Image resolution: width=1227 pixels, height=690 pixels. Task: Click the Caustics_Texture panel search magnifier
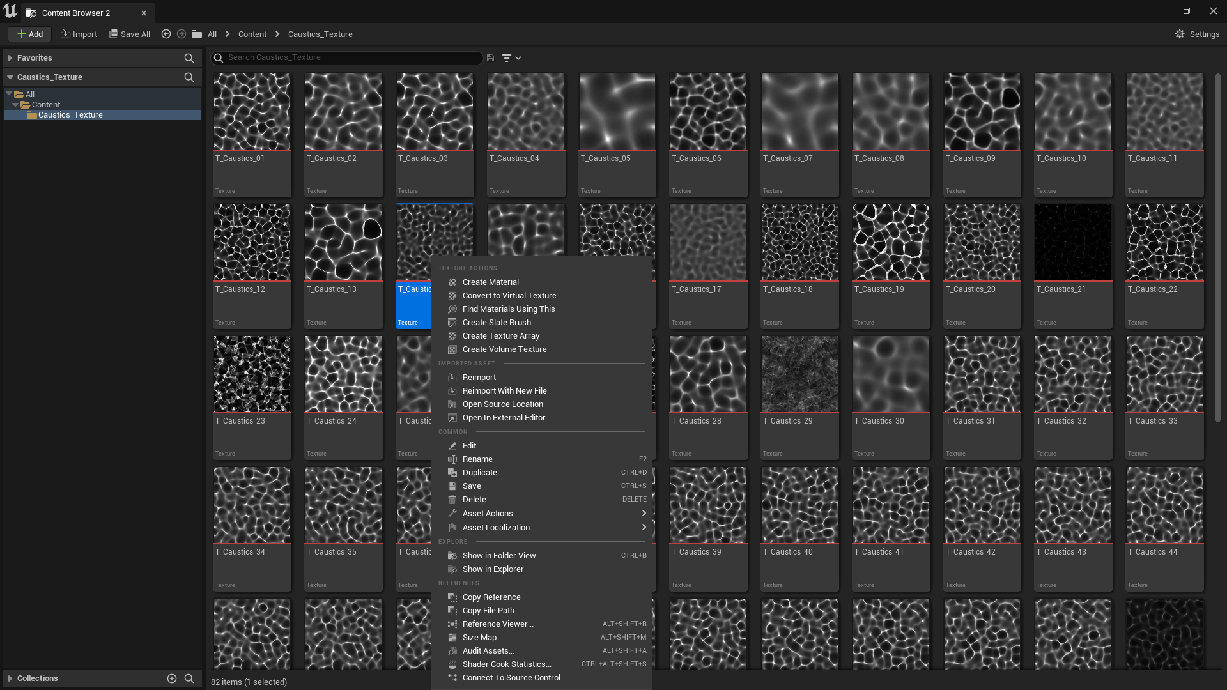pyautogui.click(x=189, y=77)
